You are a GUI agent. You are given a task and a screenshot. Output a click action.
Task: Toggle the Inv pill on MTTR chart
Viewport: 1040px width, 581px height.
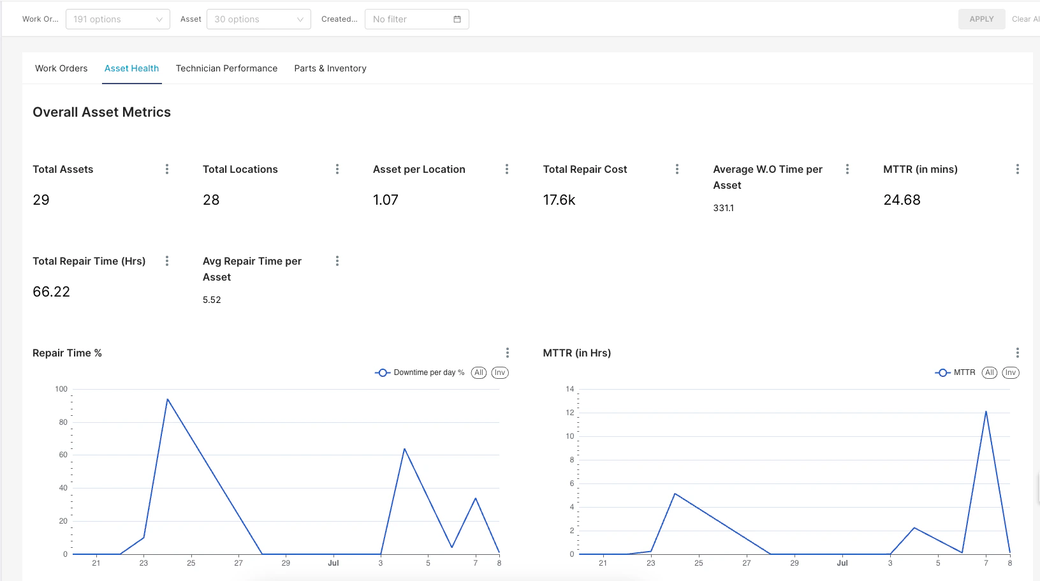pyautogui.click(x=1010, y=372)
